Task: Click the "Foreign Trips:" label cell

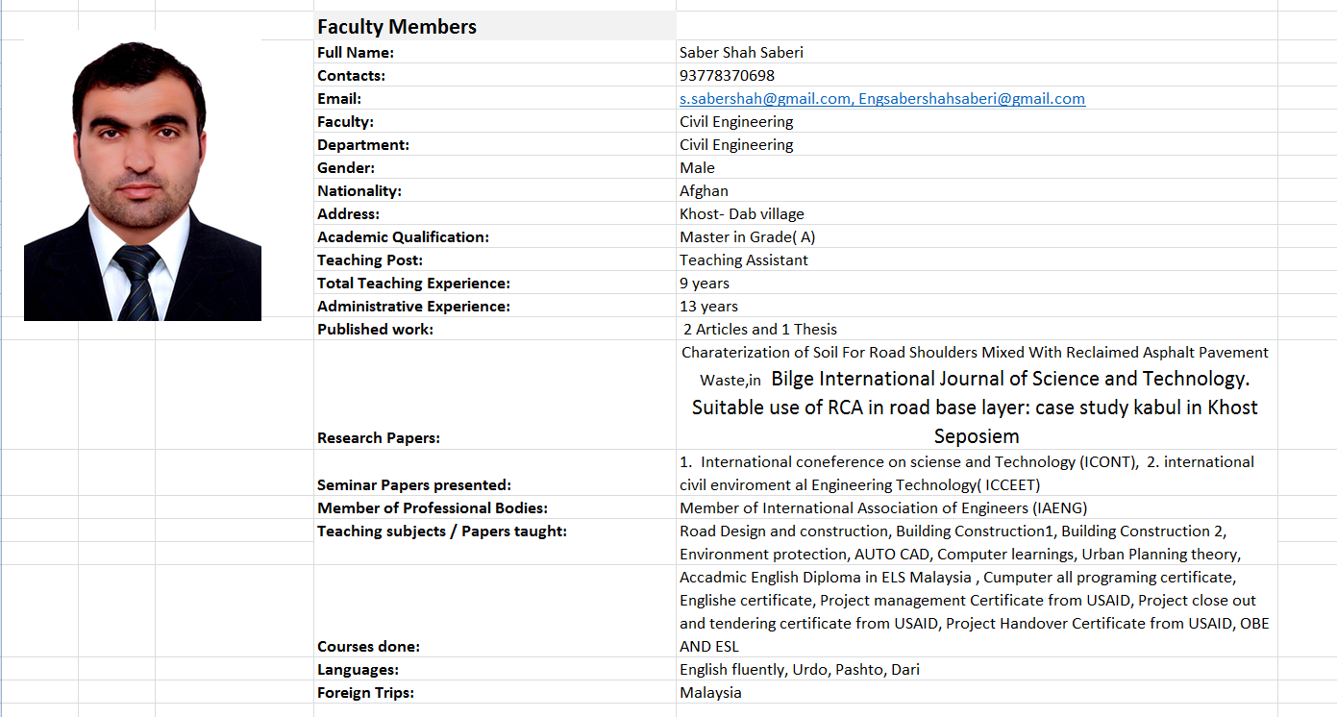Action: pyautogui.click(x=495, y=692)
